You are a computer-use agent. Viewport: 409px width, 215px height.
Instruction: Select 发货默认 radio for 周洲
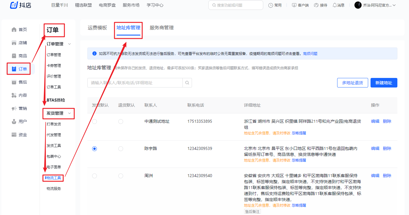pos(94,176)
